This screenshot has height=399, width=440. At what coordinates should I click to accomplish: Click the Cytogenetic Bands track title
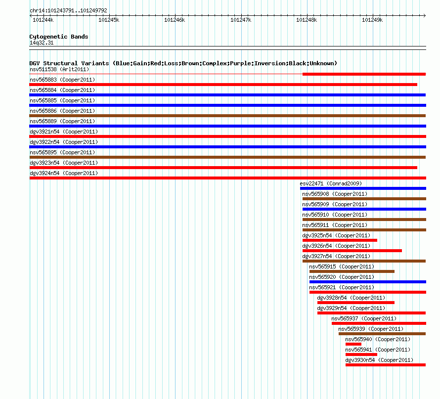click(x=59, y=37)
